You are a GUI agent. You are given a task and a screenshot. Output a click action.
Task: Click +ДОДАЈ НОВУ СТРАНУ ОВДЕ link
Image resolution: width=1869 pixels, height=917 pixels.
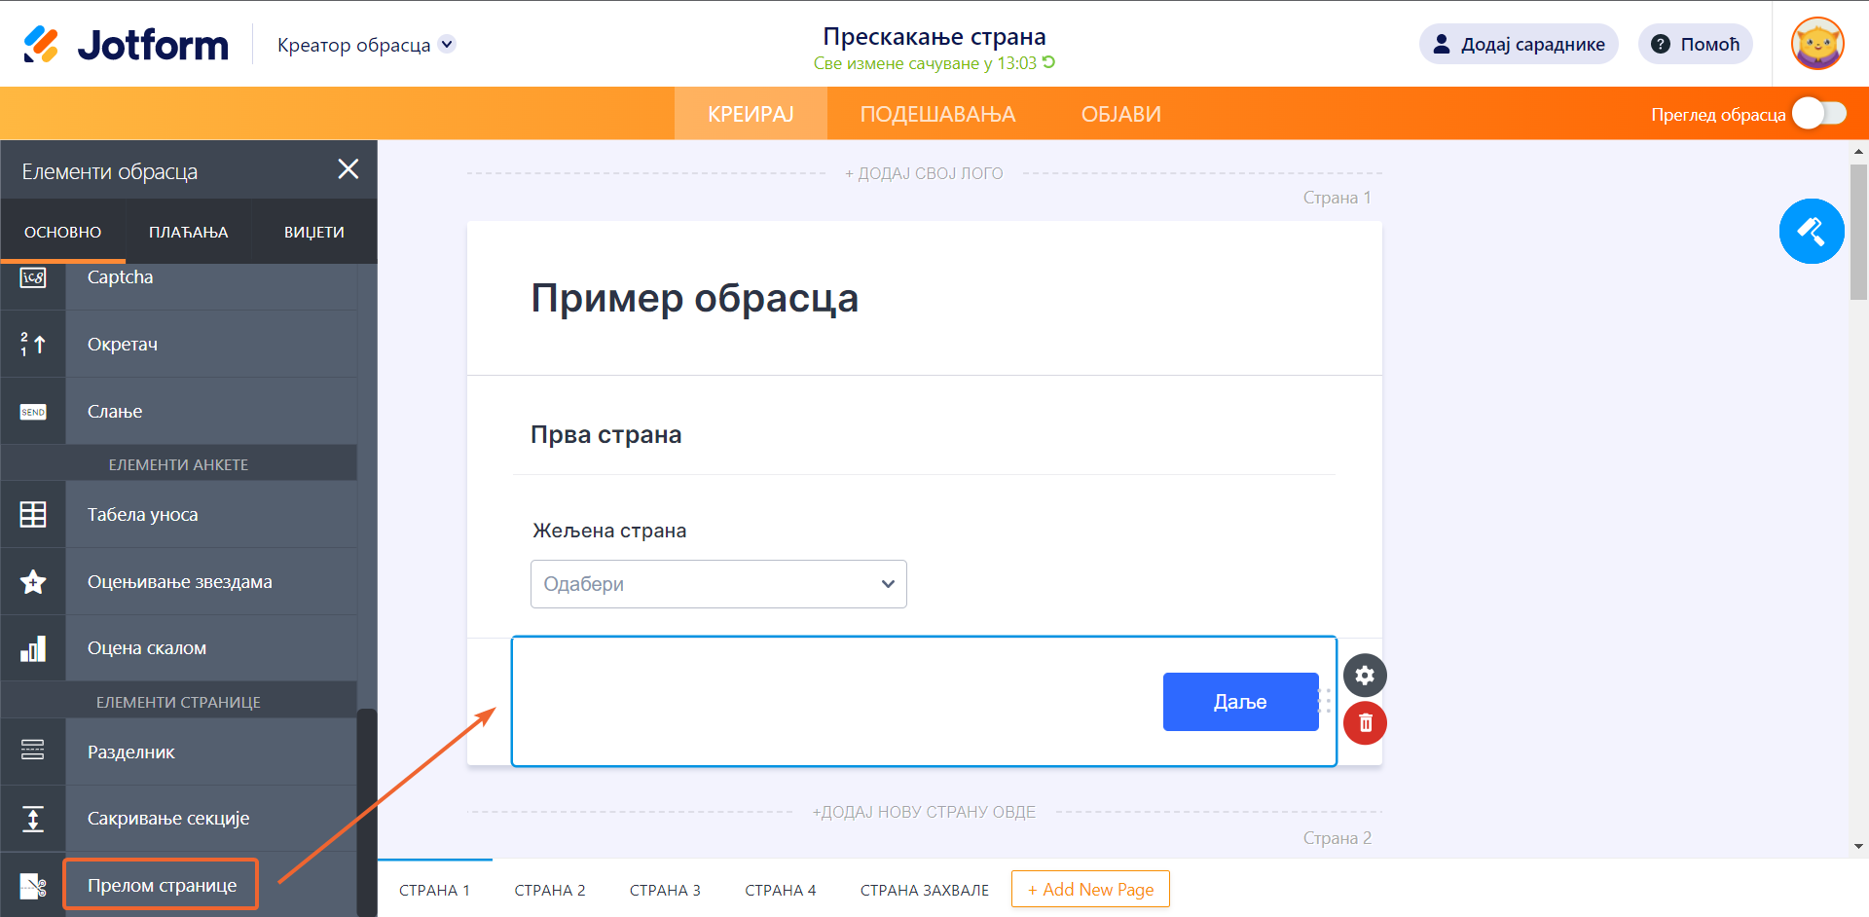point(924,812)
